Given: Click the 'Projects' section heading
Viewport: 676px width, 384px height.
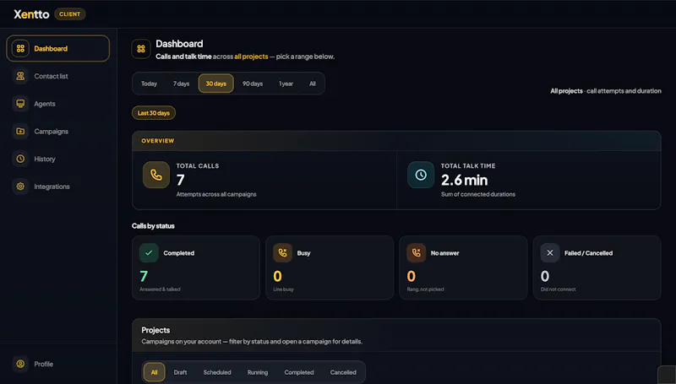Looking at the screenshot, I should [x=155, y=330].
